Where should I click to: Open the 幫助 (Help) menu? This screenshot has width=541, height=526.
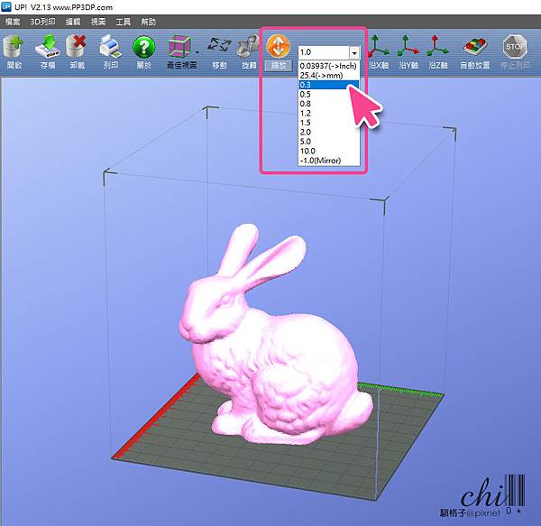click(149, 22)
